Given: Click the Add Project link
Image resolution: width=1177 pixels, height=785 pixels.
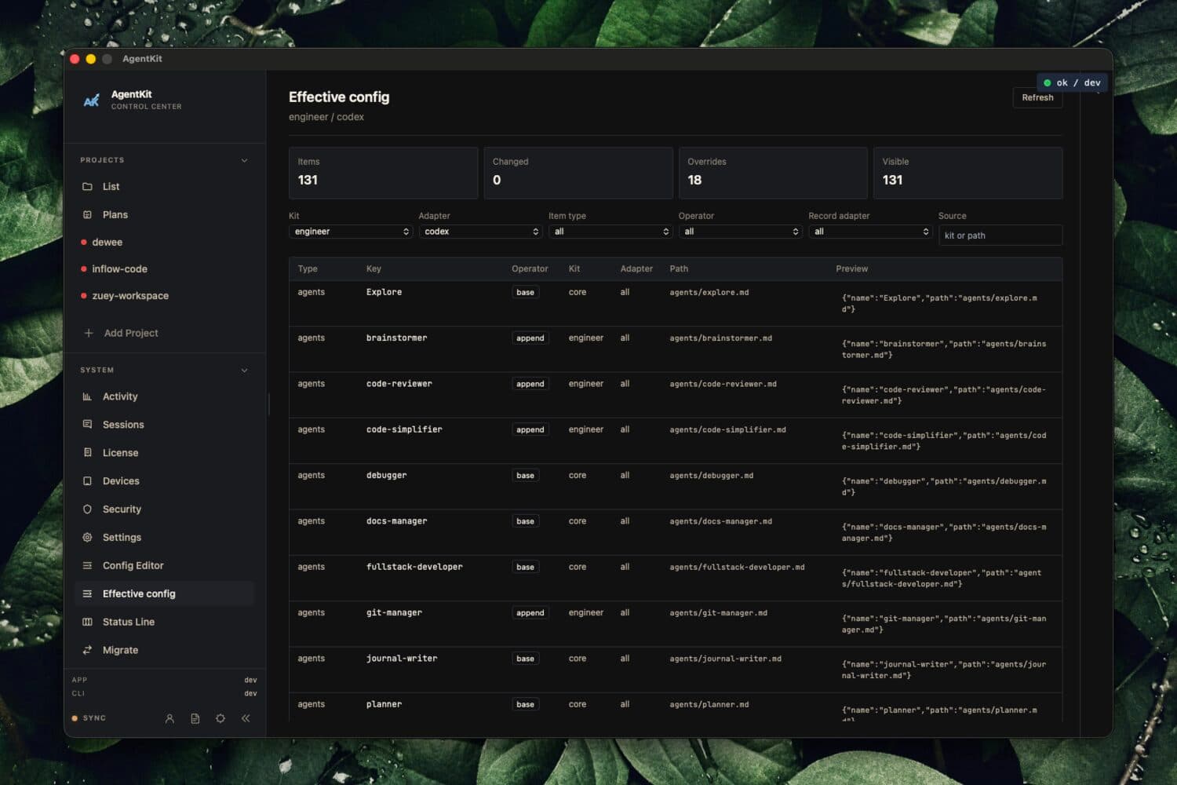Looking at the screenshot, I should [131, 333].
